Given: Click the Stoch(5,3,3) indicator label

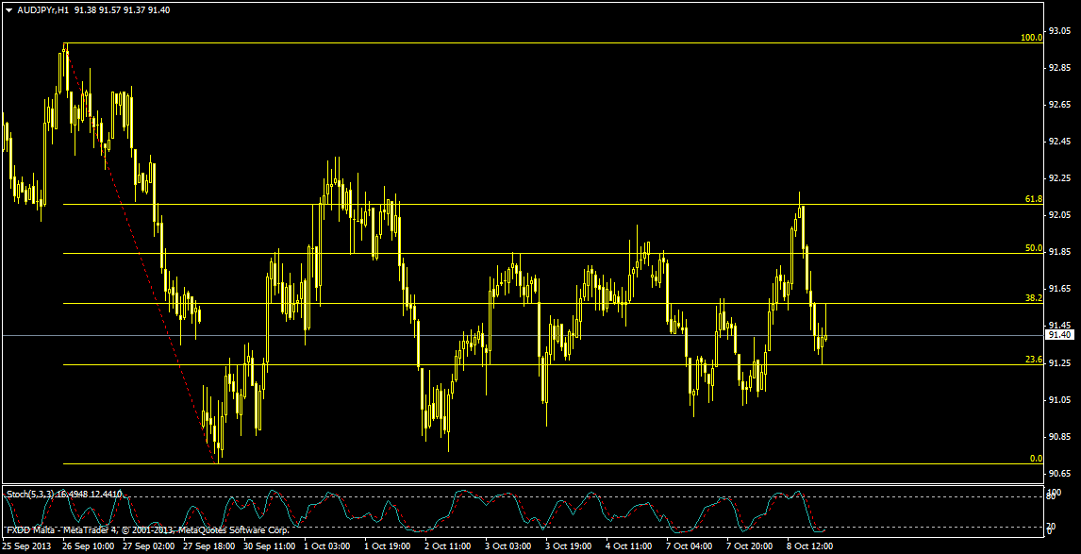Looking at the screenshot, I should pyautogui.click(x=30, y=494).
